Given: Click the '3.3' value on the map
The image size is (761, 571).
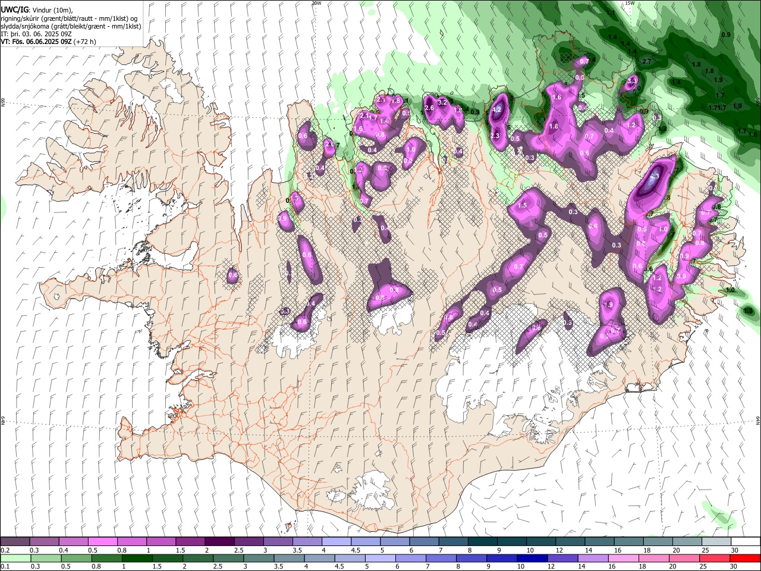Looking at the screenshot, I should pos(632,81).
